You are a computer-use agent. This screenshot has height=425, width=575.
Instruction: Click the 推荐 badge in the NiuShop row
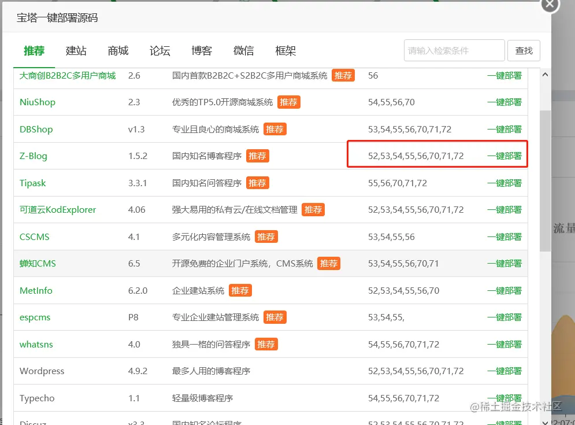(288, 102)
